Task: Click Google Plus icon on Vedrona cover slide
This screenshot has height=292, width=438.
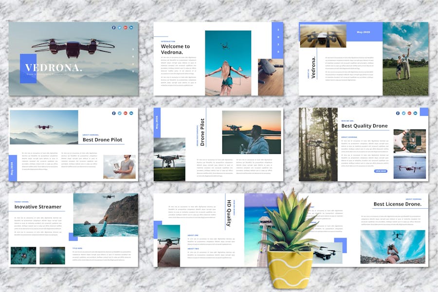Action: point(126,28)
